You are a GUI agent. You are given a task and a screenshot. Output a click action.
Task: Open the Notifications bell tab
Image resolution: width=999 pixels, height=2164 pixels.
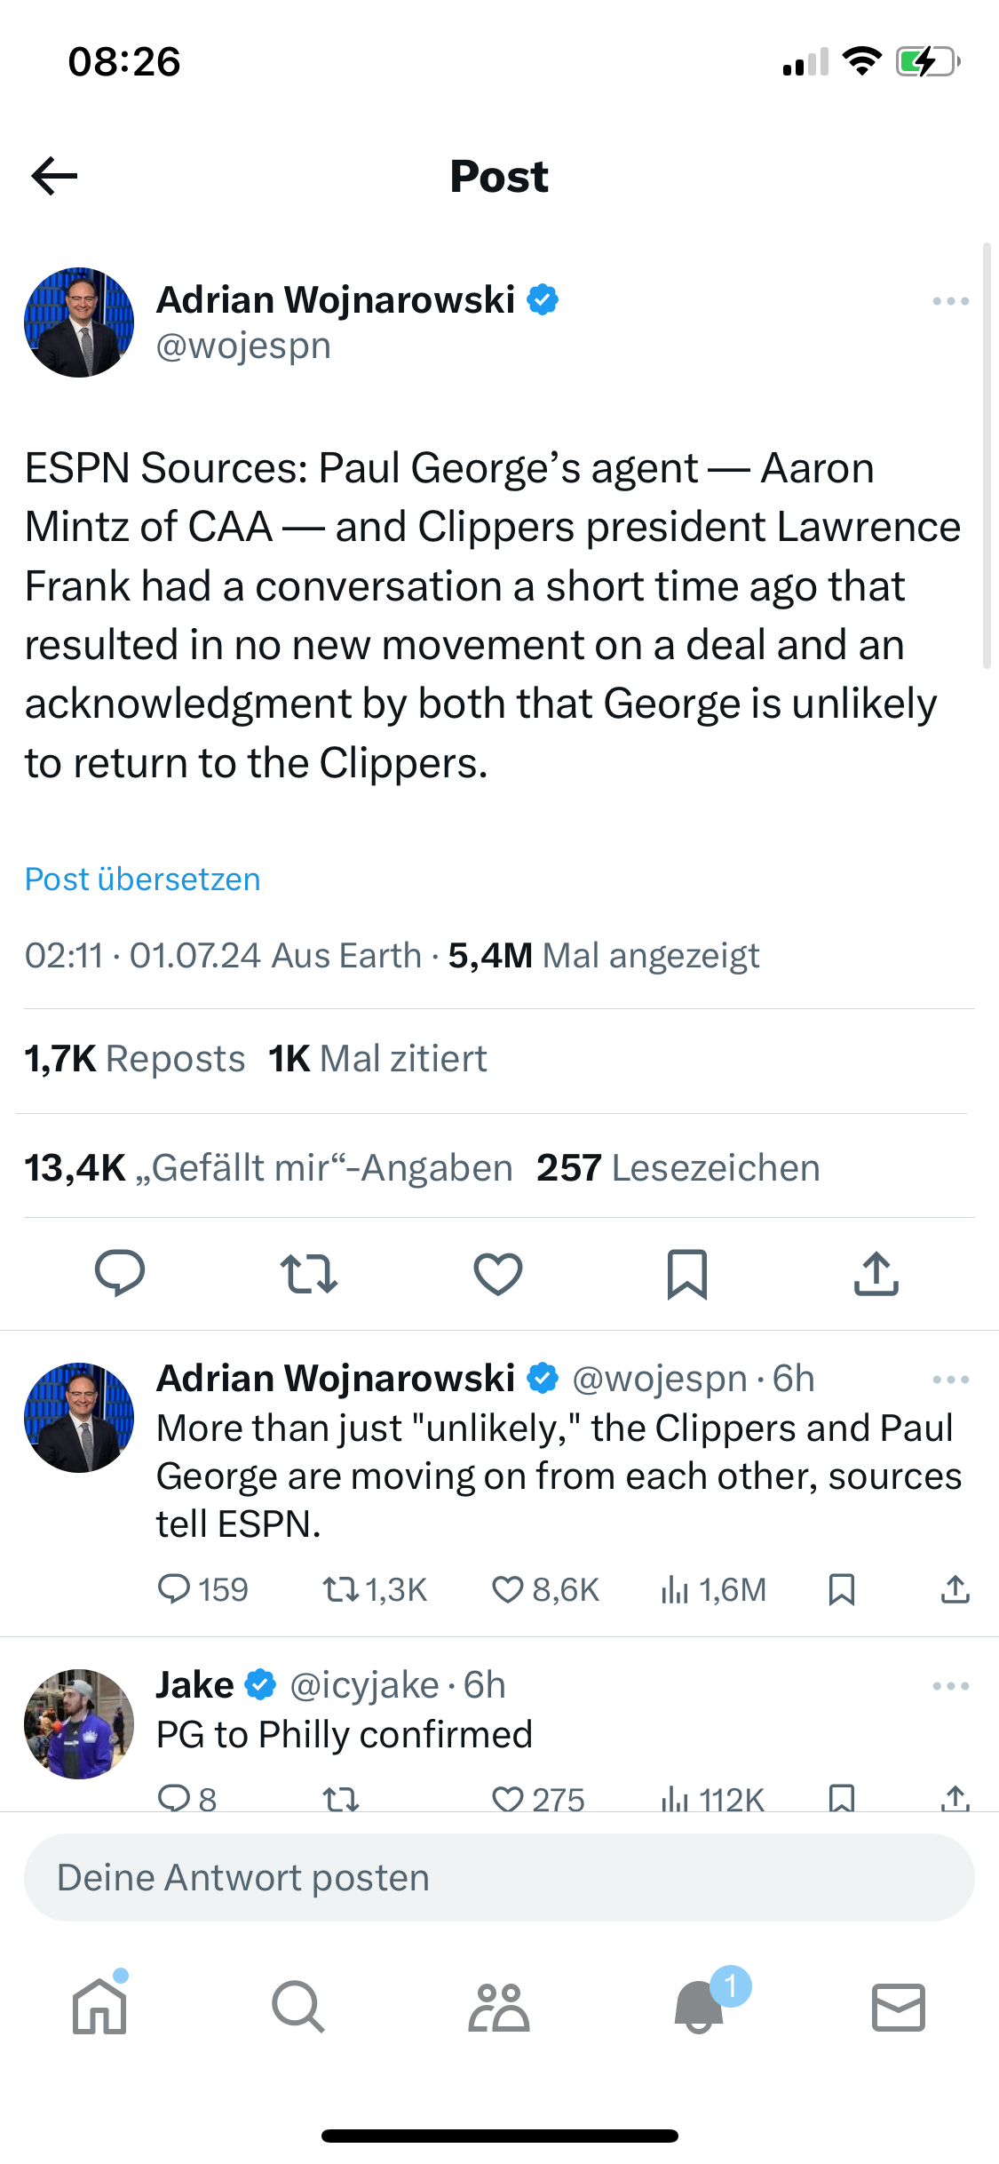click(700, 2007)
